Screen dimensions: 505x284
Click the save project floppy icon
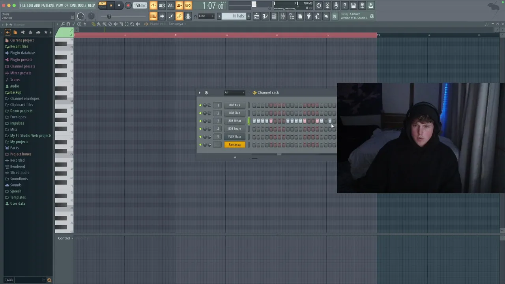(353, 6)
